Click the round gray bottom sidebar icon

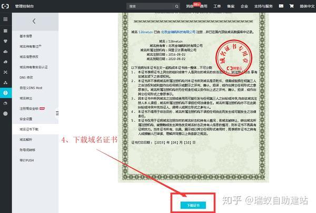click(x=5, y=114)
